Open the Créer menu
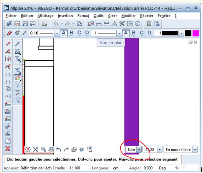The height and width of the screenshot is (173, 203). point(112,16)
